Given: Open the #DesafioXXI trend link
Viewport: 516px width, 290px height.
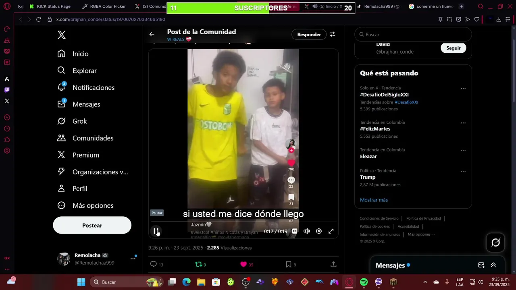Looking at the screenshot, I should (x=406, y=102).
